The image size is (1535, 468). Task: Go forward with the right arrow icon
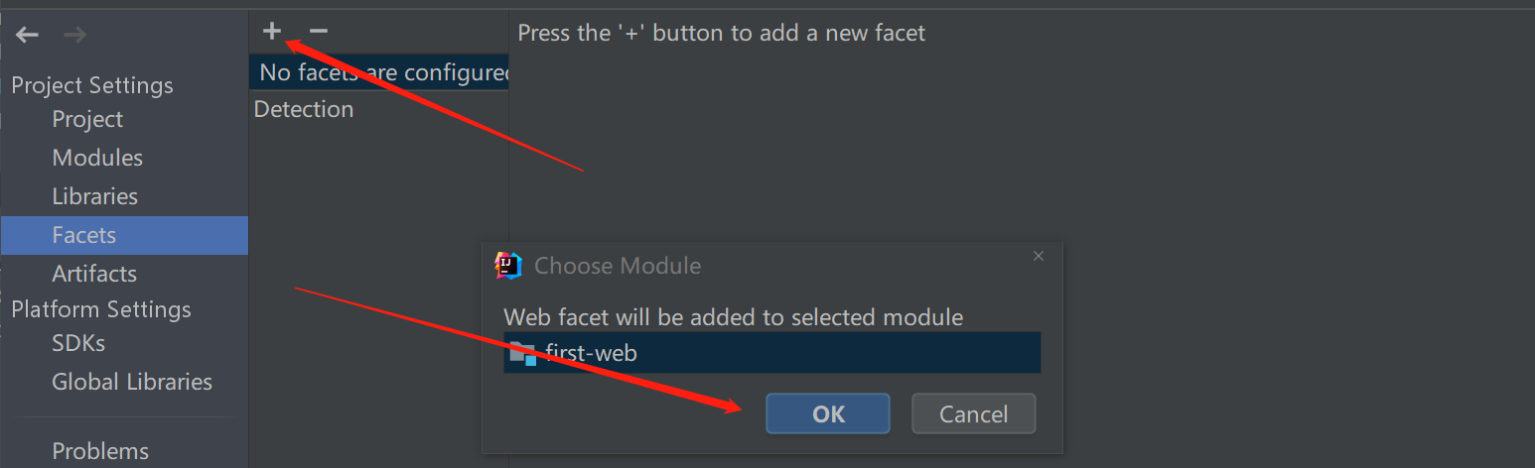[74, 35]
